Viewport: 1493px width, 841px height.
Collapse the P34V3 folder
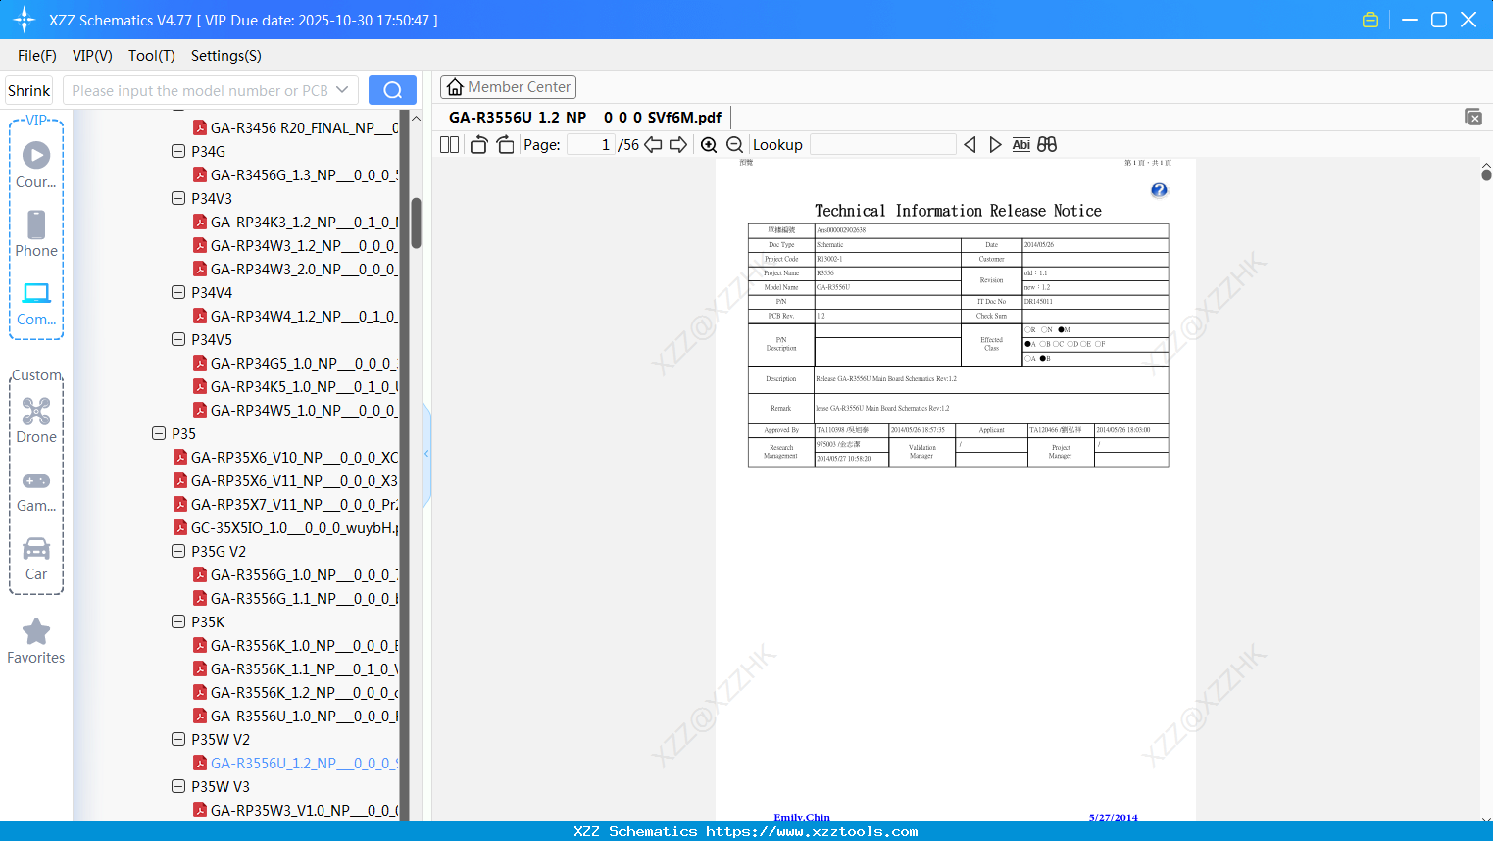(178, 198)
